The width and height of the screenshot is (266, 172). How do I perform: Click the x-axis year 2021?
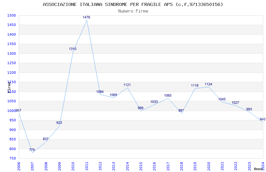coord(222,166)
